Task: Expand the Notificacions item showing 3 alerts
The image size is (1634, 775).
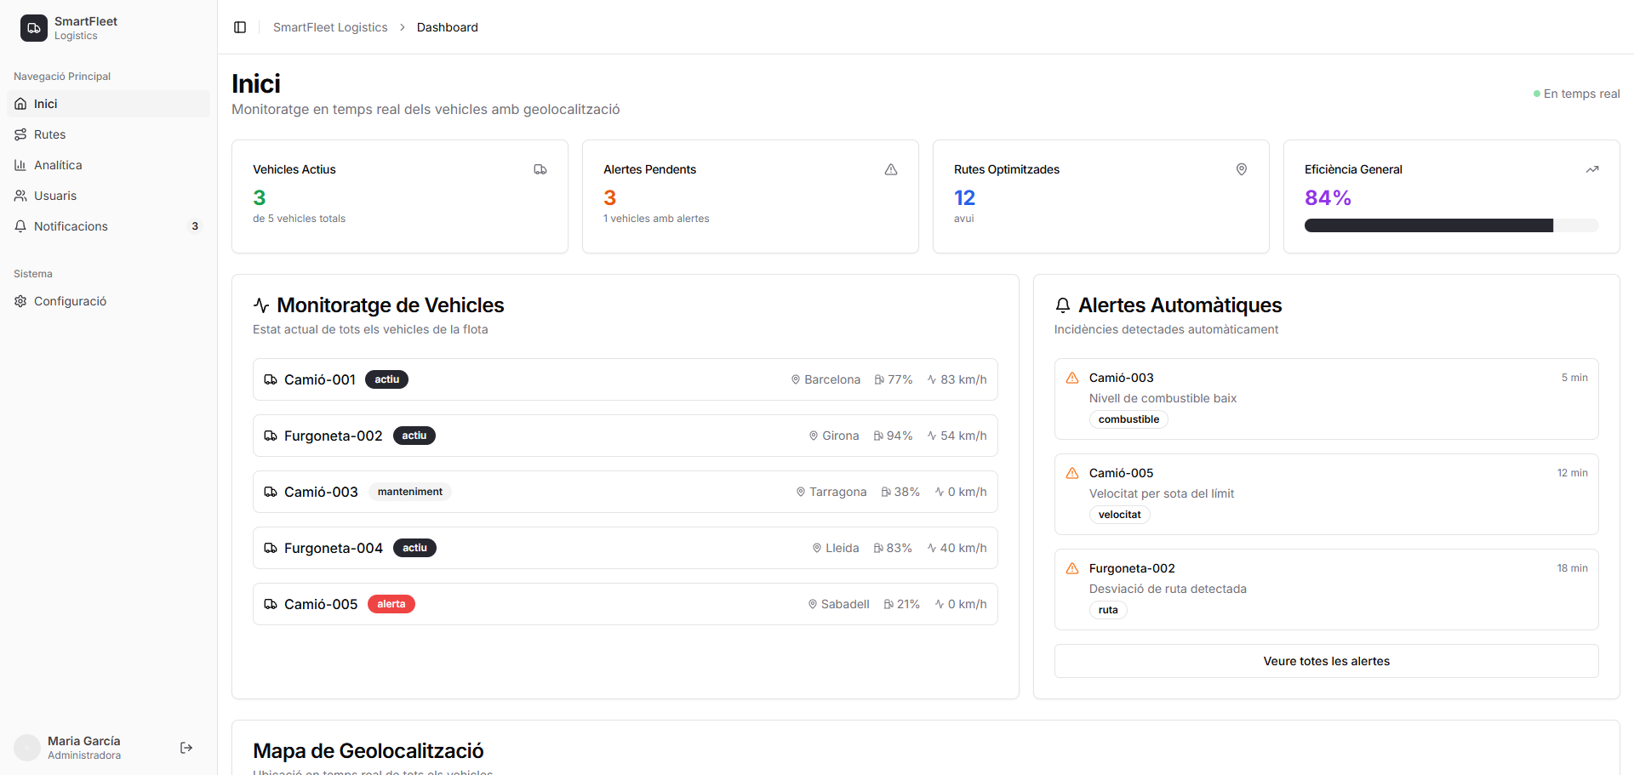Action: pyautogui.click(x=71, y=225)
